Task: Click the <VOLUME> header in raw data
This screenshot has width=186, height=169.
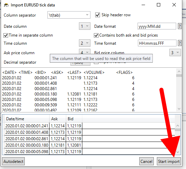Action: 94,72
